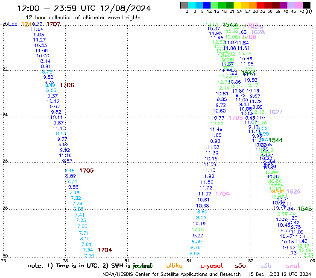Click the wave height value '8.05'
This screenshot has height=278, width=316.
(x=51, y=90)
